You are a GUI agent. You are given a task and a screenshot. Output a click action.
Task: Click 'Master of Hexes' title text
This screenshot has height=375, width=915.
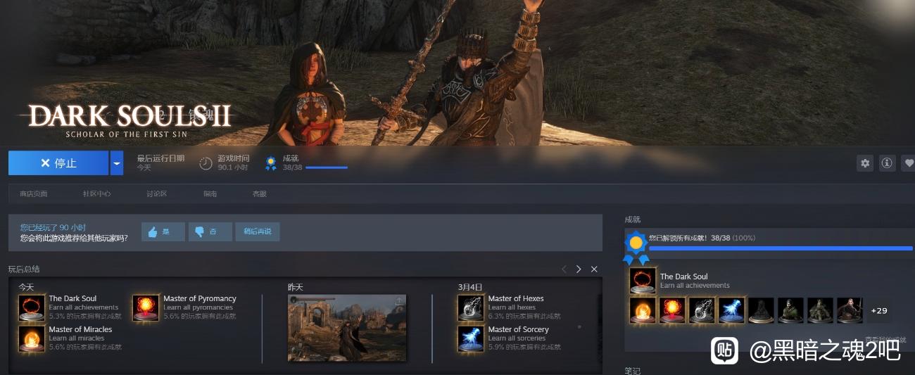click(x=516, y=299)
